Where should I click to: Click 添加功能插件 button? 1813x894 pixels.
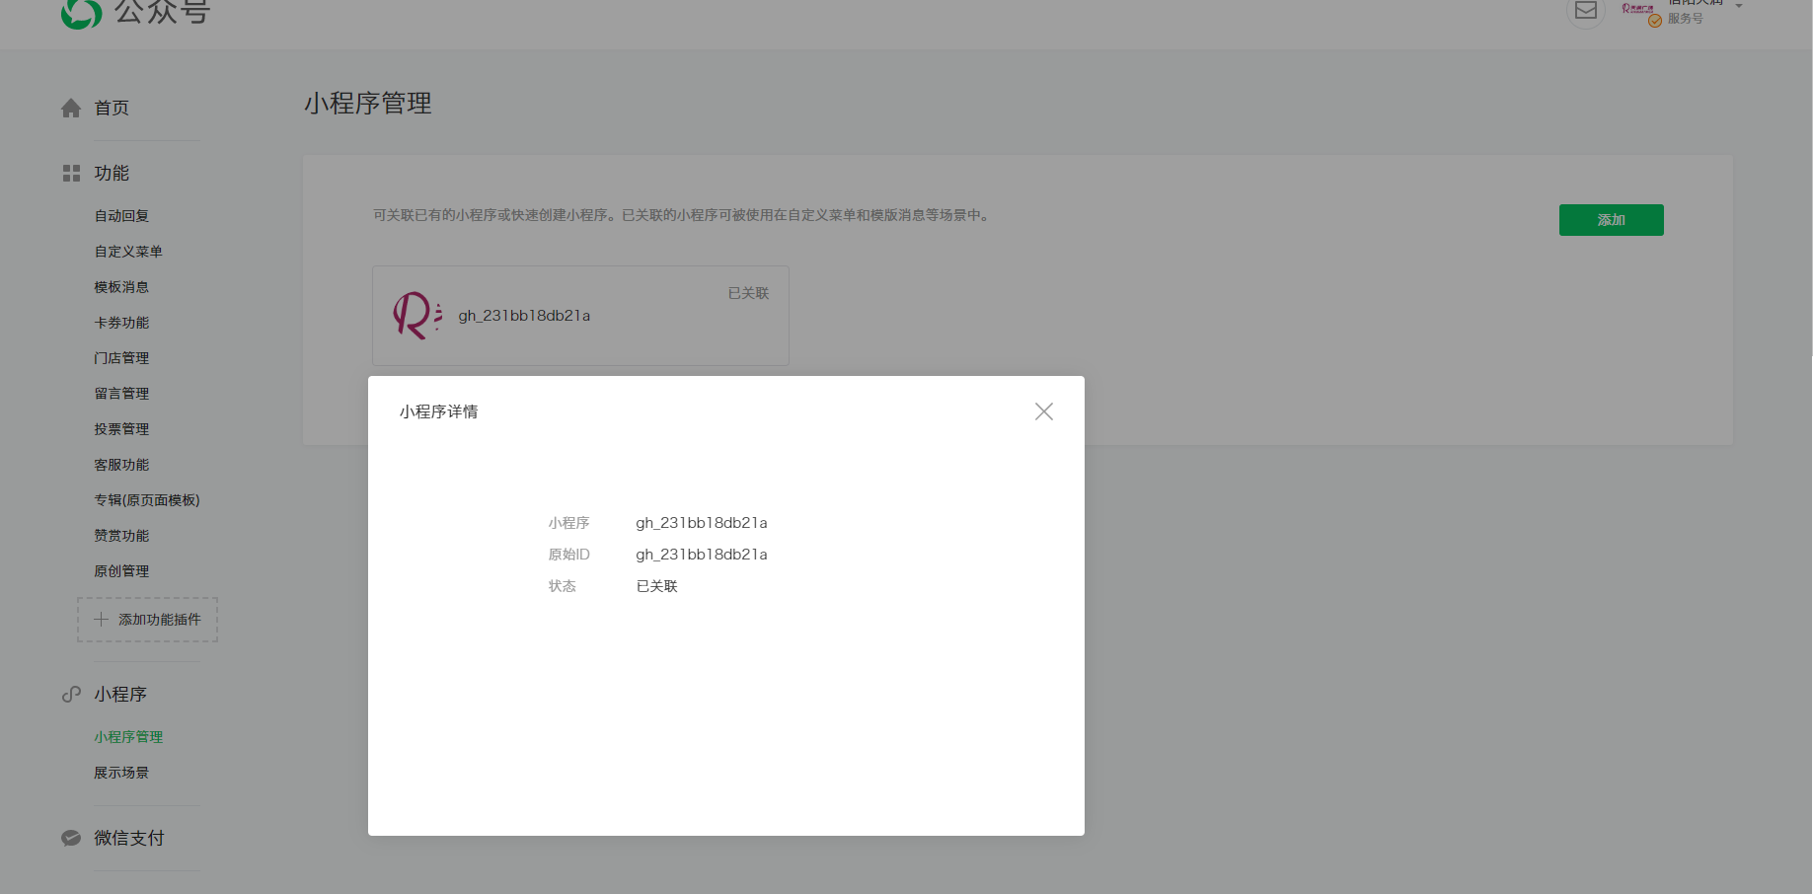tap(148, 620)
